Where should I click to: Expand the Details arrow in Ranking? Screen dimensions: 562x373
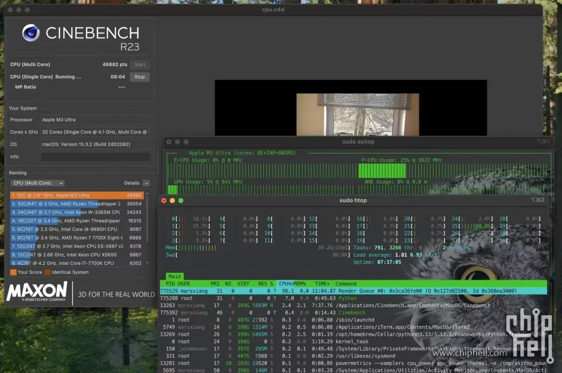pos(146,183)
